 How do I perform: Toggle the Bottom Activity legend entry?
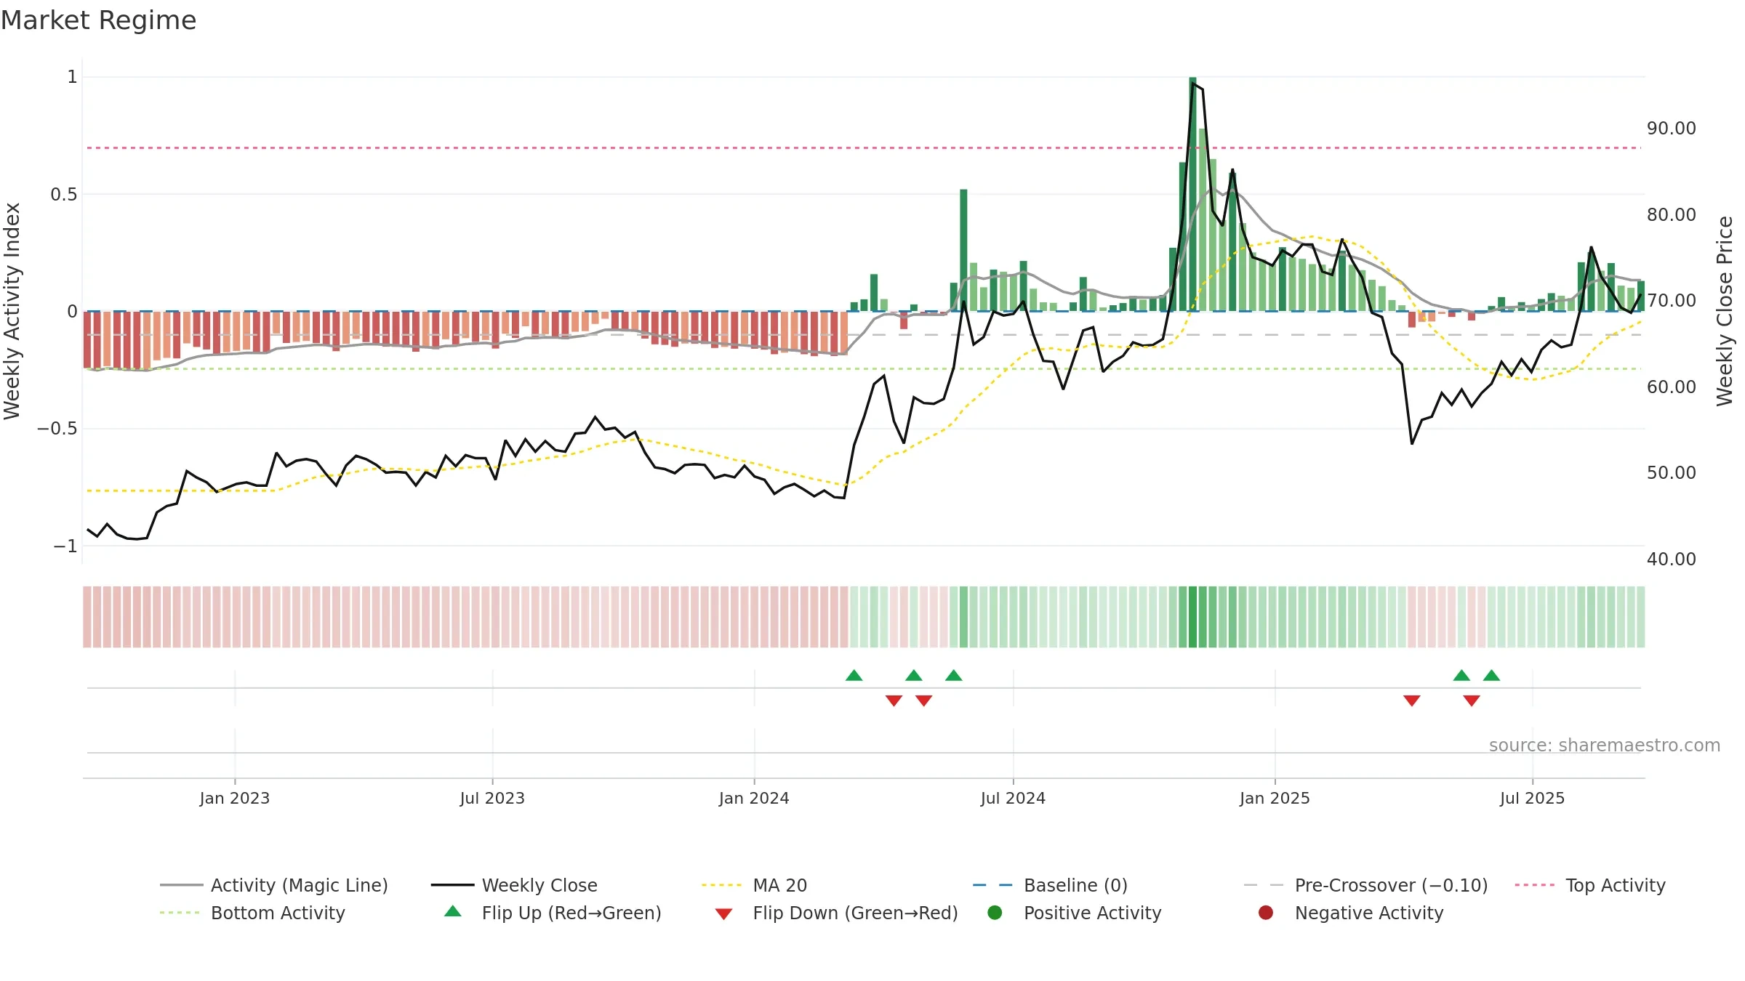coord(252,913)
